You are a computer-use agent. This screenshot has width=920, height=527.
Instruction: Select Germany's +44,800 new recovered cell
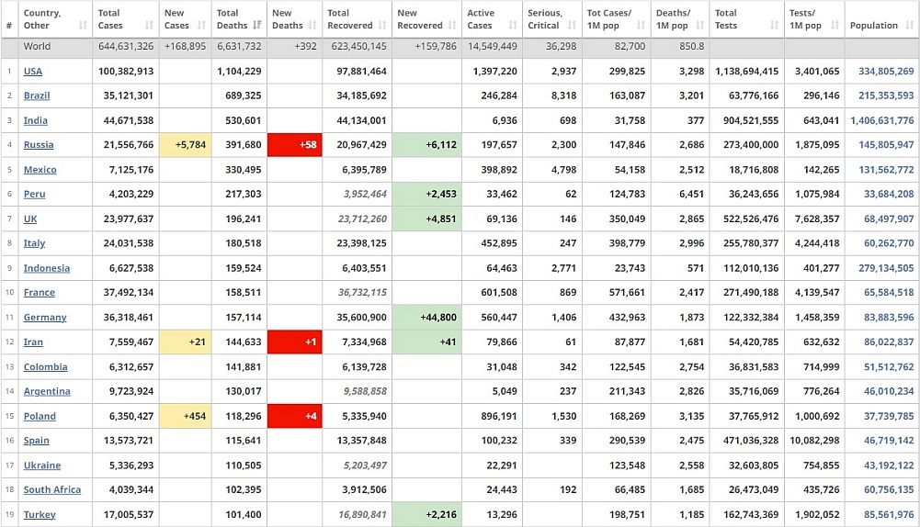point(426,317)
